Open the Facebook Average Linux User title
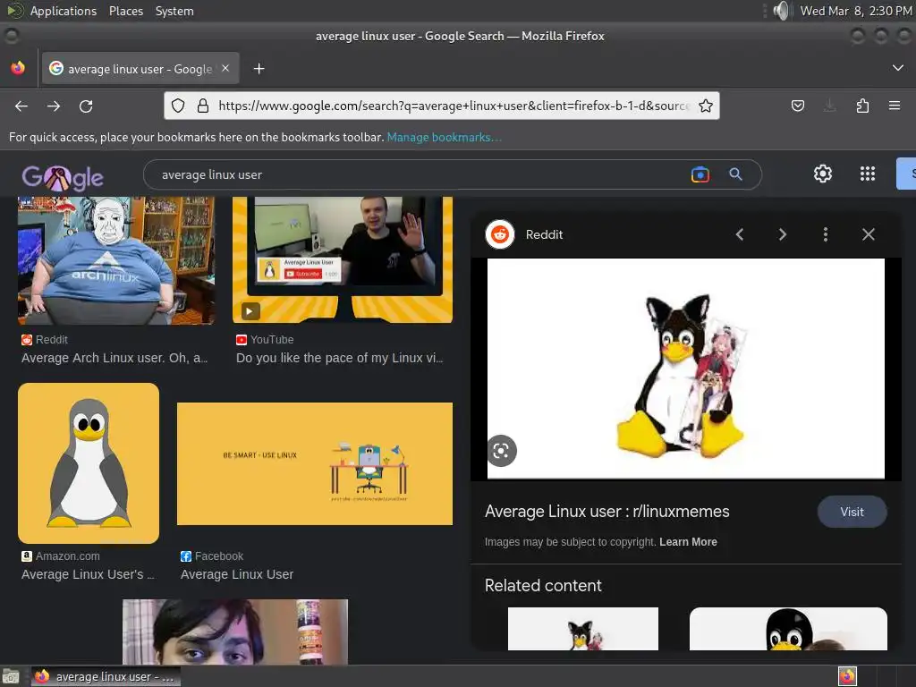This screenshot has height=687, width=916. [x=236, y=574]
